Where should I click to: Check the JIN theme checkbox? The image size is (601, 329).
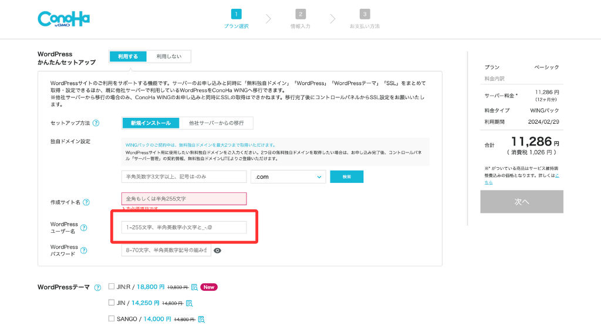112,303
